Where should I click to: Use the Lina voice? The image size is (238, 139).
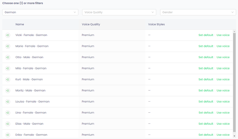pos(223,113)
